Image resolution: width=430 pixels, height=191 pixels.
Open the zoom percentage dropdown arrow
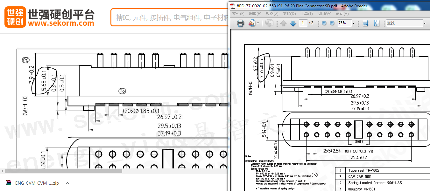point(353,23)
